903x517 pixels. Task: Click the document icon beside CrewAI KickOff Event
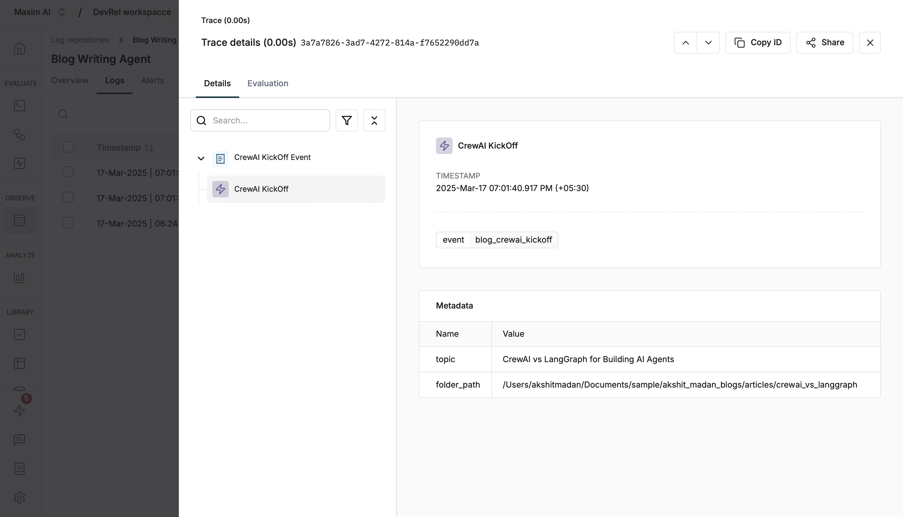(x=220, y=158)
